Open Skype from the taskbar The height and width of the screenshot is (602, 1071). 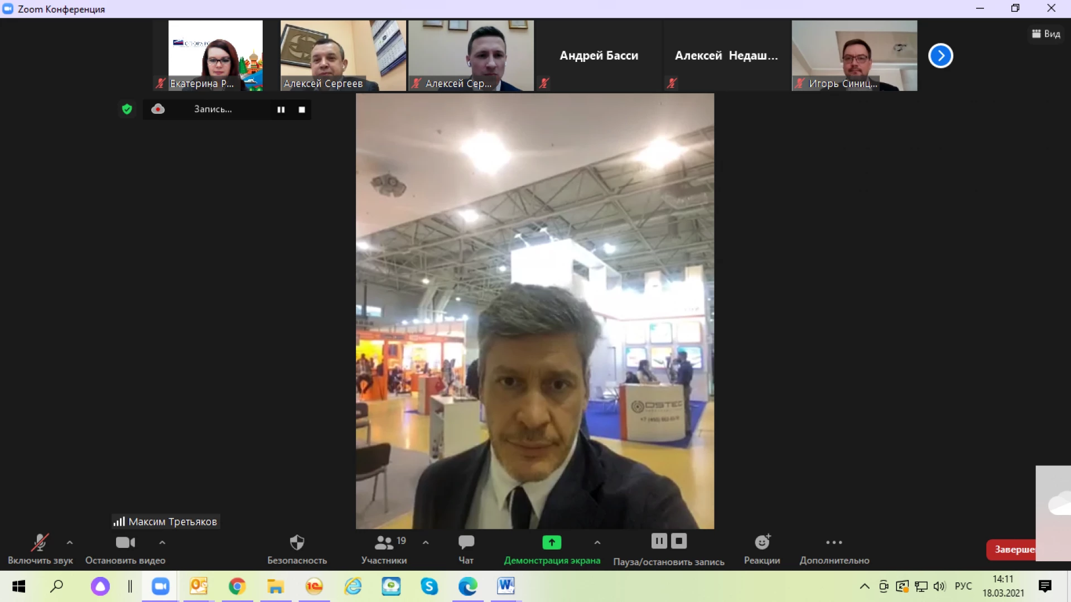(x=429, y=586)
